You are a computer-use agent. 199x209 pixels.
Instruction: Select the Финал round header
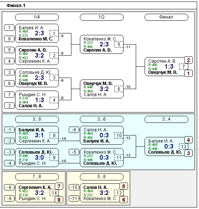166,17
